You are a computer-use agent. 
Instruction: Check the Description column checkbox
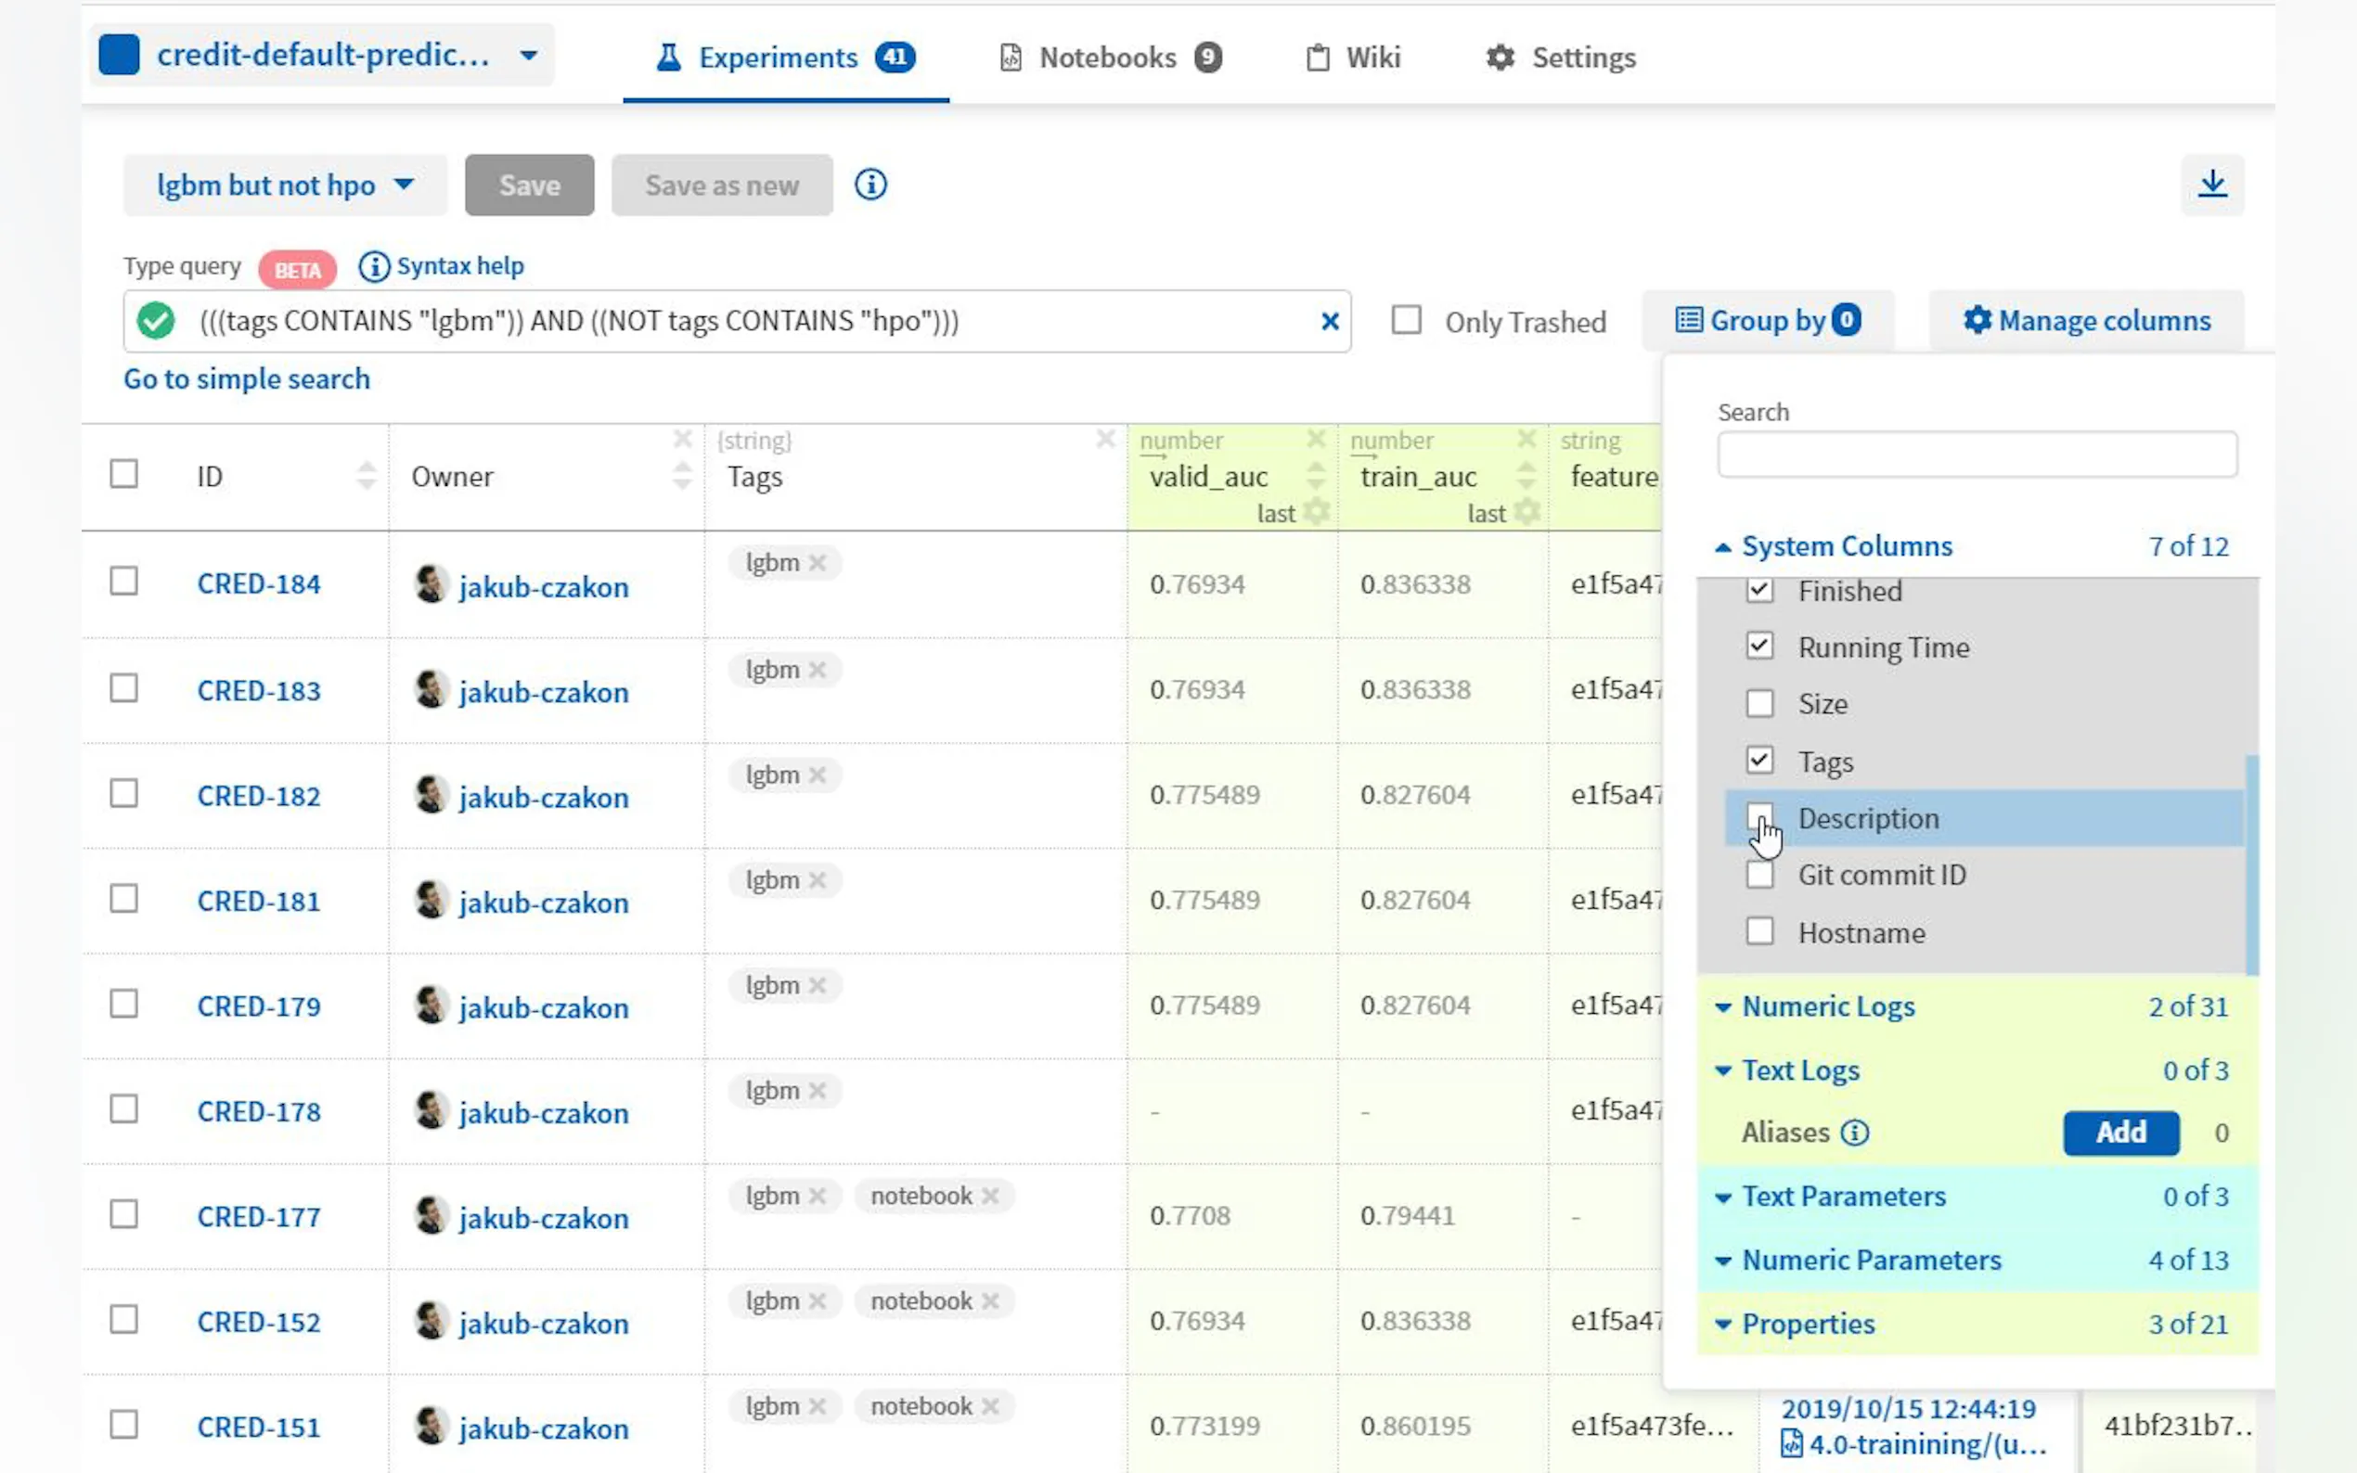1758,816
